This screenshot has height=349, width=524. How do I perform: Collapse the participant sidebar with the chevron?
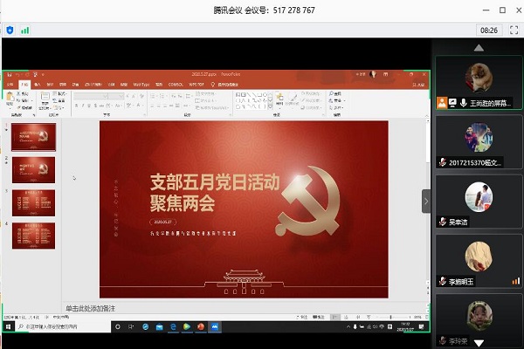pos(426,201)
